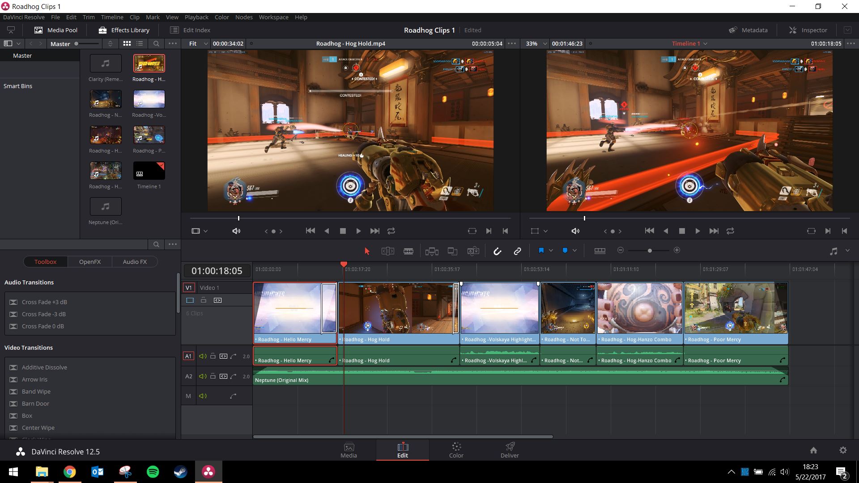Switch media pool to thumbnail view
The width and height of the screenshot is (859, 483).
127,43
